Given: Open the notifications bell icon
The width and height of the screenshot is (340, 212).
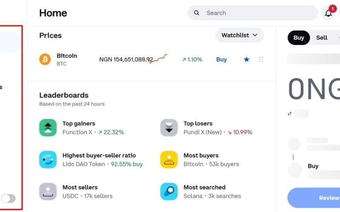Looking at the screenshot, I should coord(328,13).
